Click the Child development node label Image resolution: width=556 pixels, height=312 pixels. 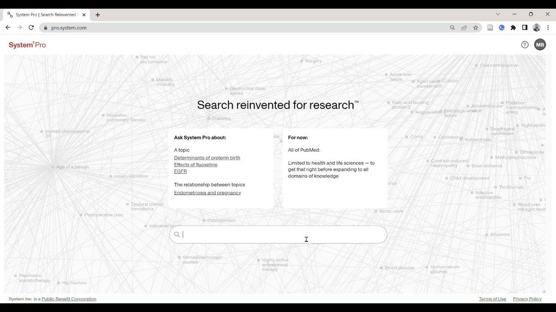469,178
